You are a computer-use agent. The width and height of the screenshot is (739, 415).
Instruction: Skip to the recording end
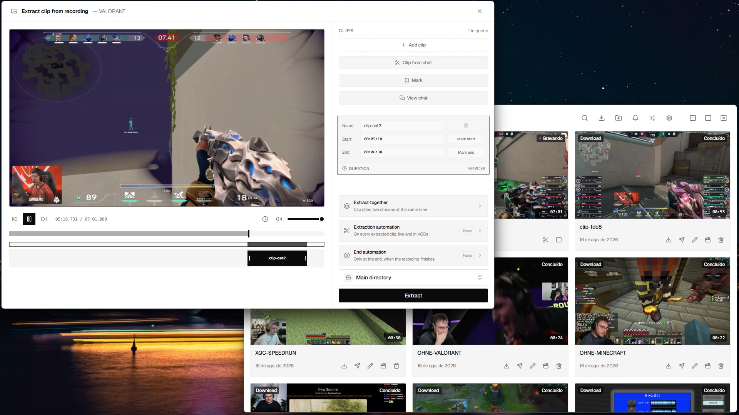(44, 219)
